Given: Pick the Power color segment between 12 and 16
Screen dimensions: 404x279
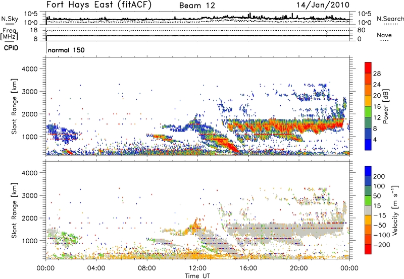Looking at the screenshot, I should [x=368, y=112].
